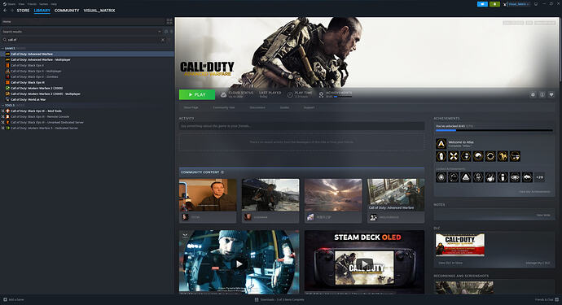This screenshot has width=562, height=305.
Task: Add game to favorites heart icon
Action: [x=551, y=94]
